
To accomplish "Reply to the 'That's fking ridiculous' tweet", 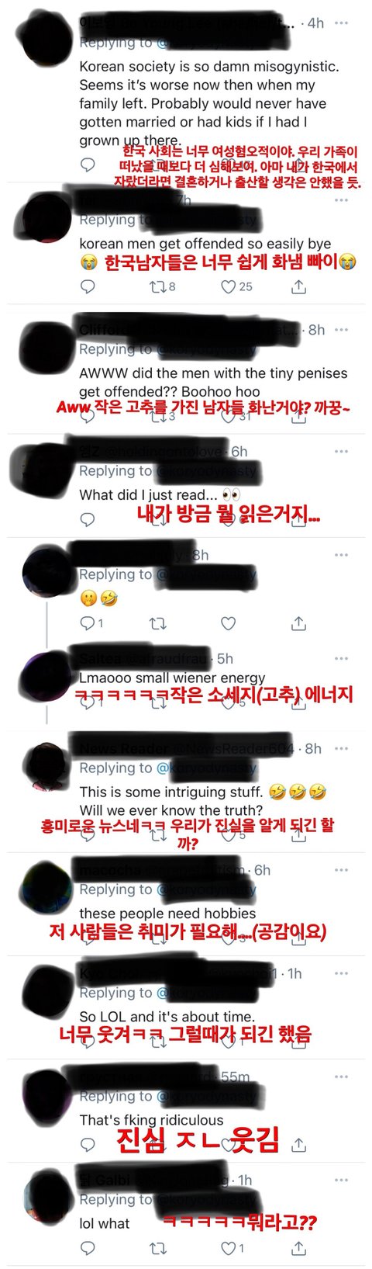I will 88,1145.
